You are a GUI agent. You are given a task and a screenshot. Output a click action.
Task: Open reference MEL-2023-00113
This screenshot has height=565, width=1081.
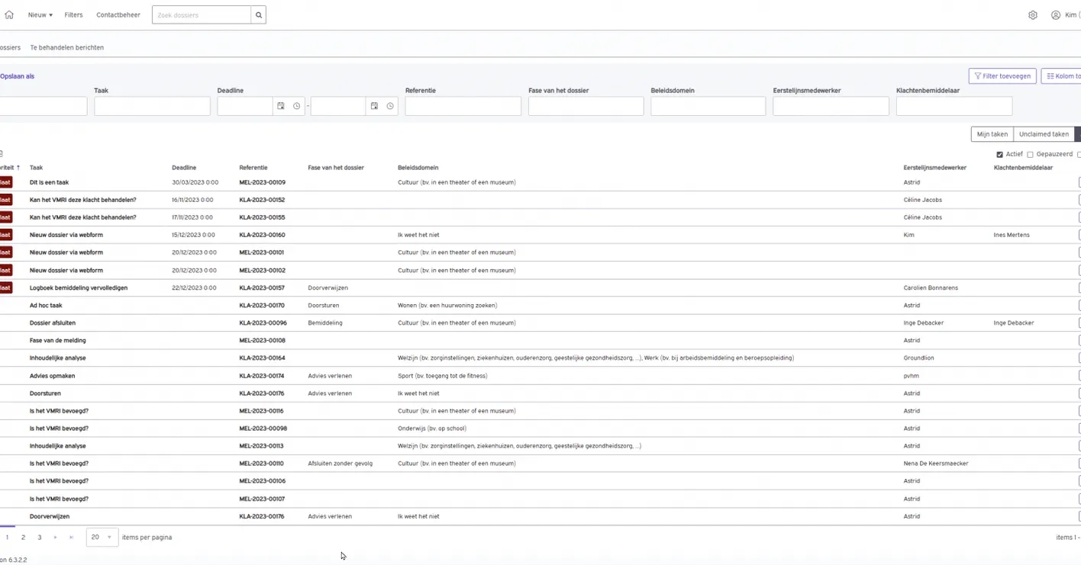(262, 446)
